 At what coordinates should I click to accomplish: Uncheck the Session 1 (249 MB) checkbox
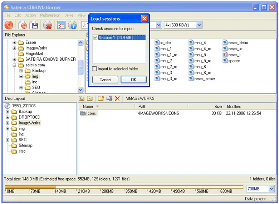coord(95,38)
